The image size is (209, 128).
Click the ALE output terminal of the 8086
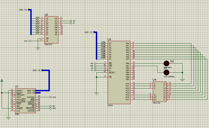pyautogui.click(x=50, y=97)
